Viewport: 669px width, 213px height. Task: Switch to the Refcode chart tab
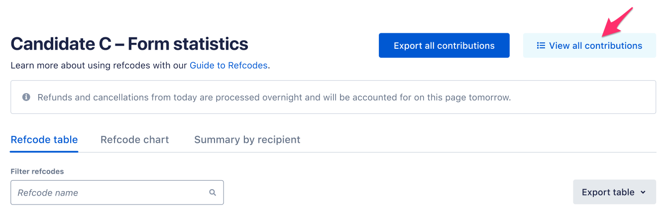[x=134, y=140]
